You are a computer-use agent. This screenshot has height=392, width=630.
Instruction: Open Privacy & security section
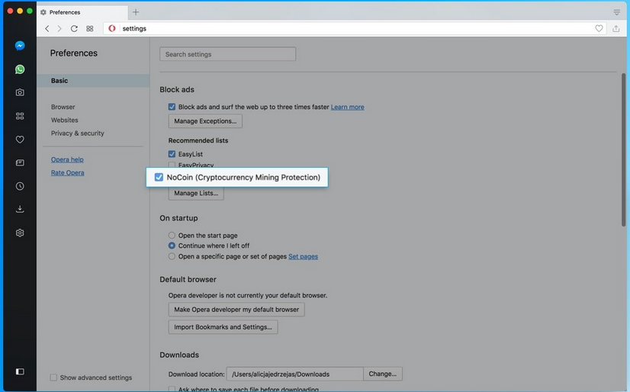[x=78, y=133]
